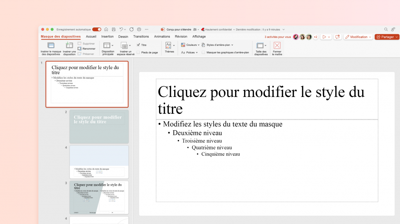Select layout thumbnail 3 with two content columns

coord(99,197)
